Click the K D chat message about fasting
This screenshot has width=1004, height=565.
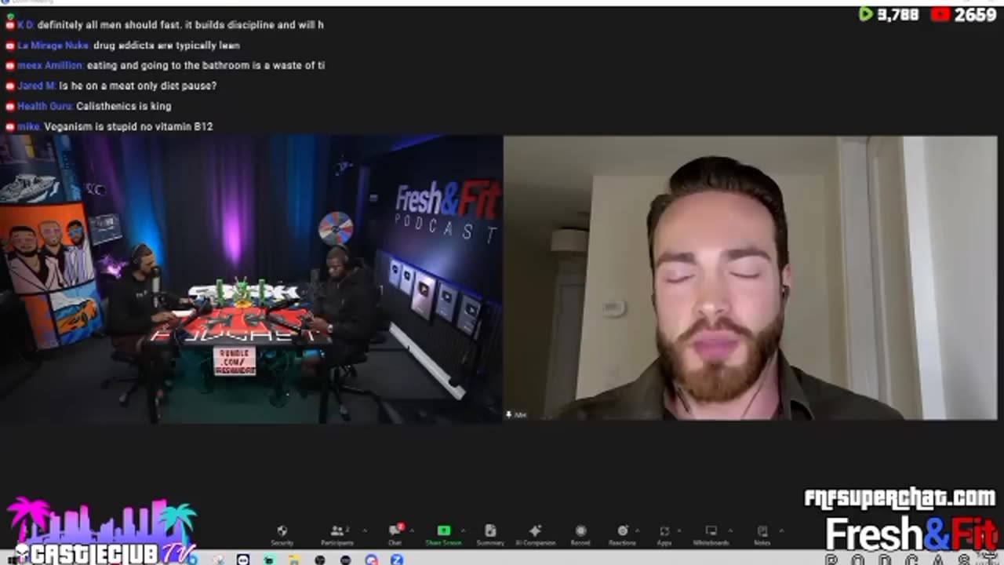[x=165, y=25]
